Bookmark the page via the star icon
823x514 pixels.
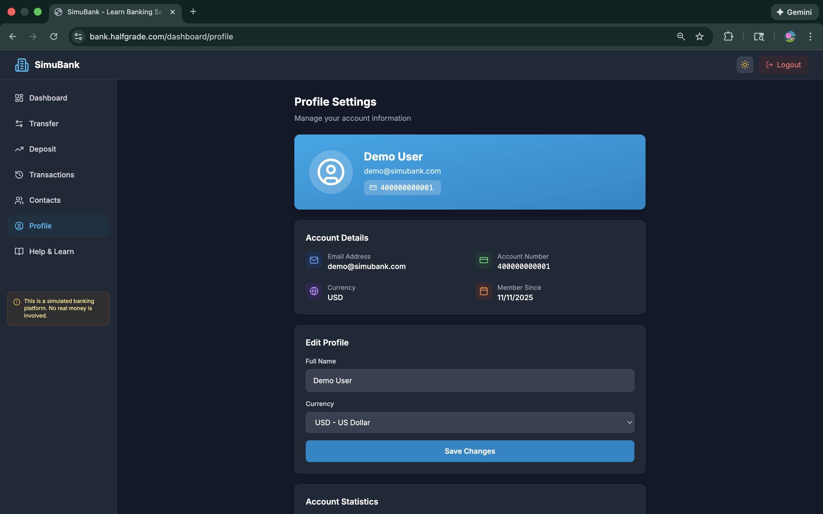click(x=700, y=36)
